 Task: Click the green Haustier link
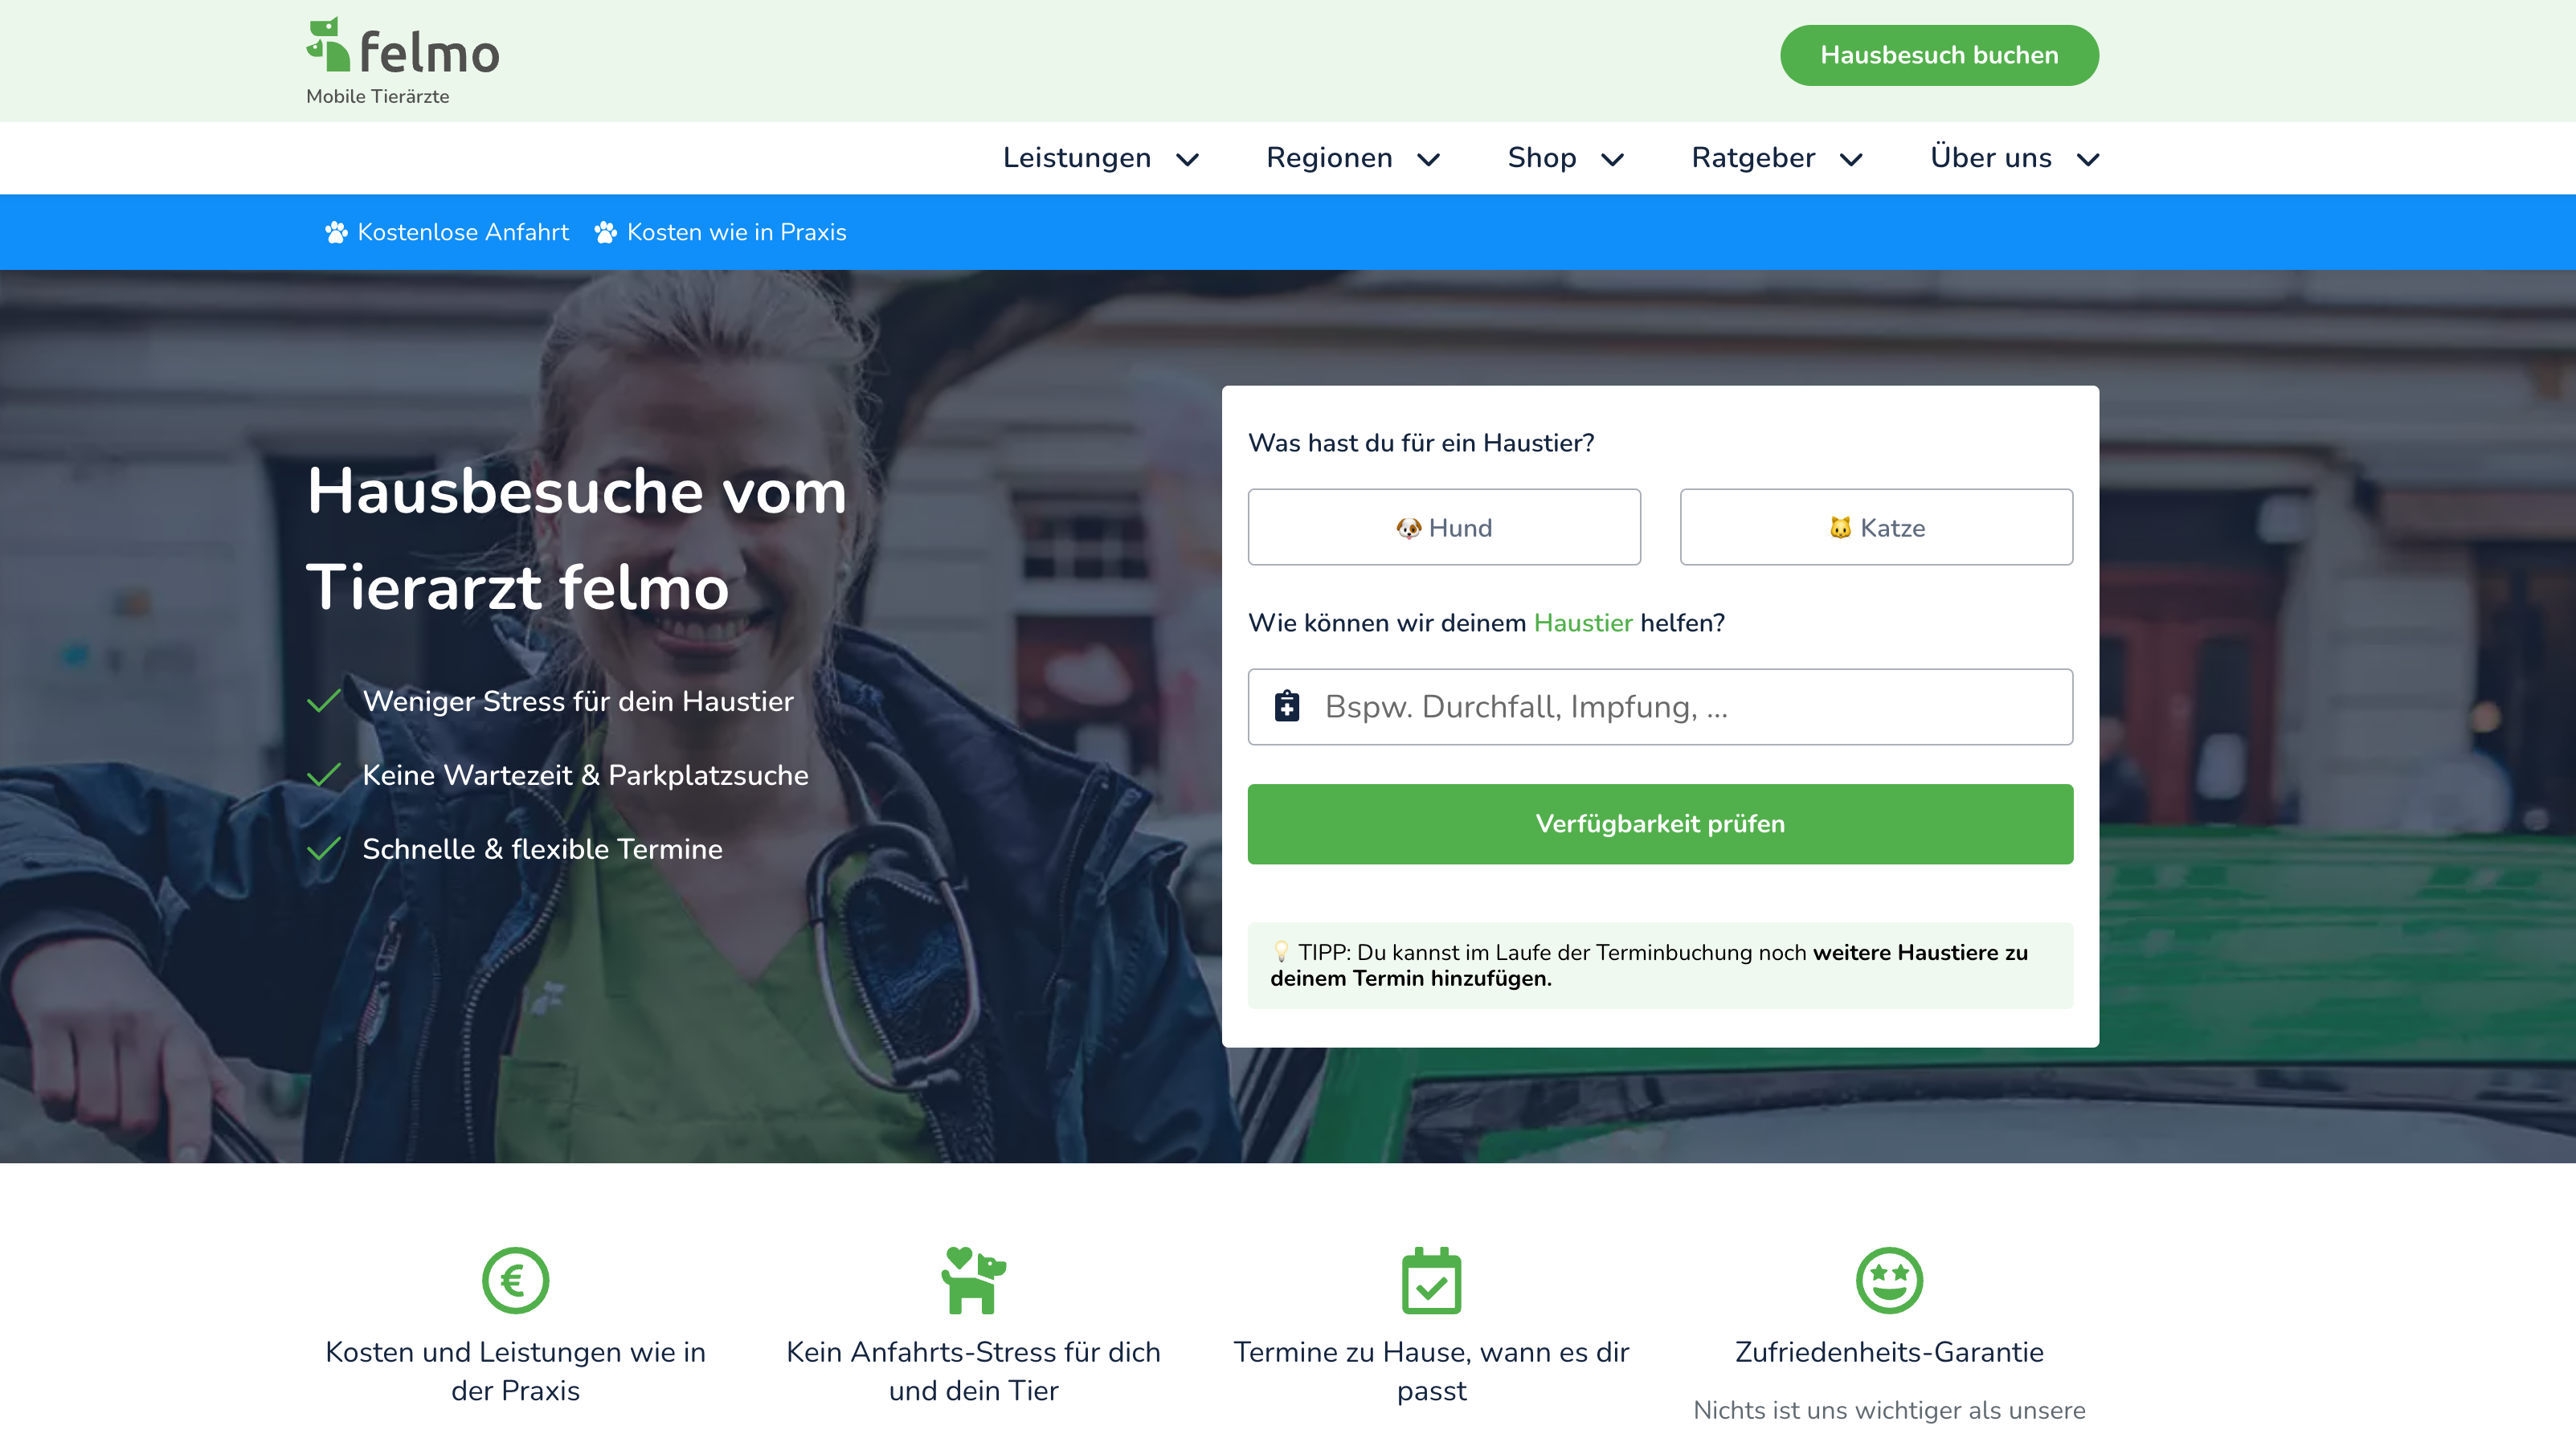coord(1582,623)
